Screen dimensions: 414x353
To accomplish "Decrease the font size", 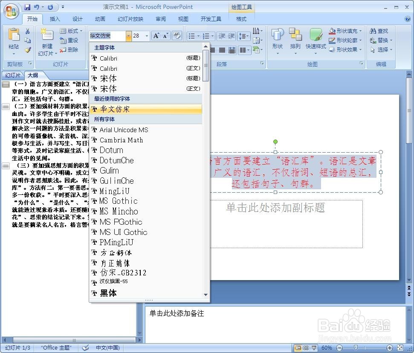I will pyautogui.click(x=165, y=36).
